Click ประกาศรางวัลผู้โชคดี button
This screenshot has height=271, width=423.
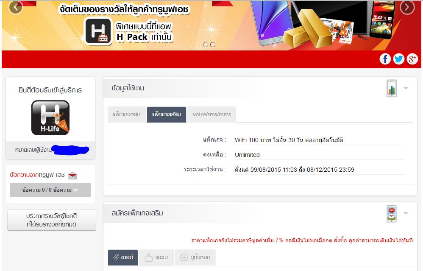click(x=52, y=220)
